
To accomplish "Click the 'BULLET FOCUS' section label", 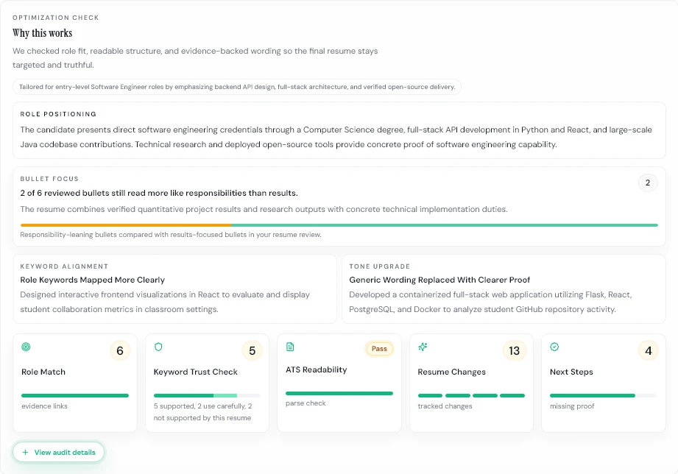I will click(49, 179).
